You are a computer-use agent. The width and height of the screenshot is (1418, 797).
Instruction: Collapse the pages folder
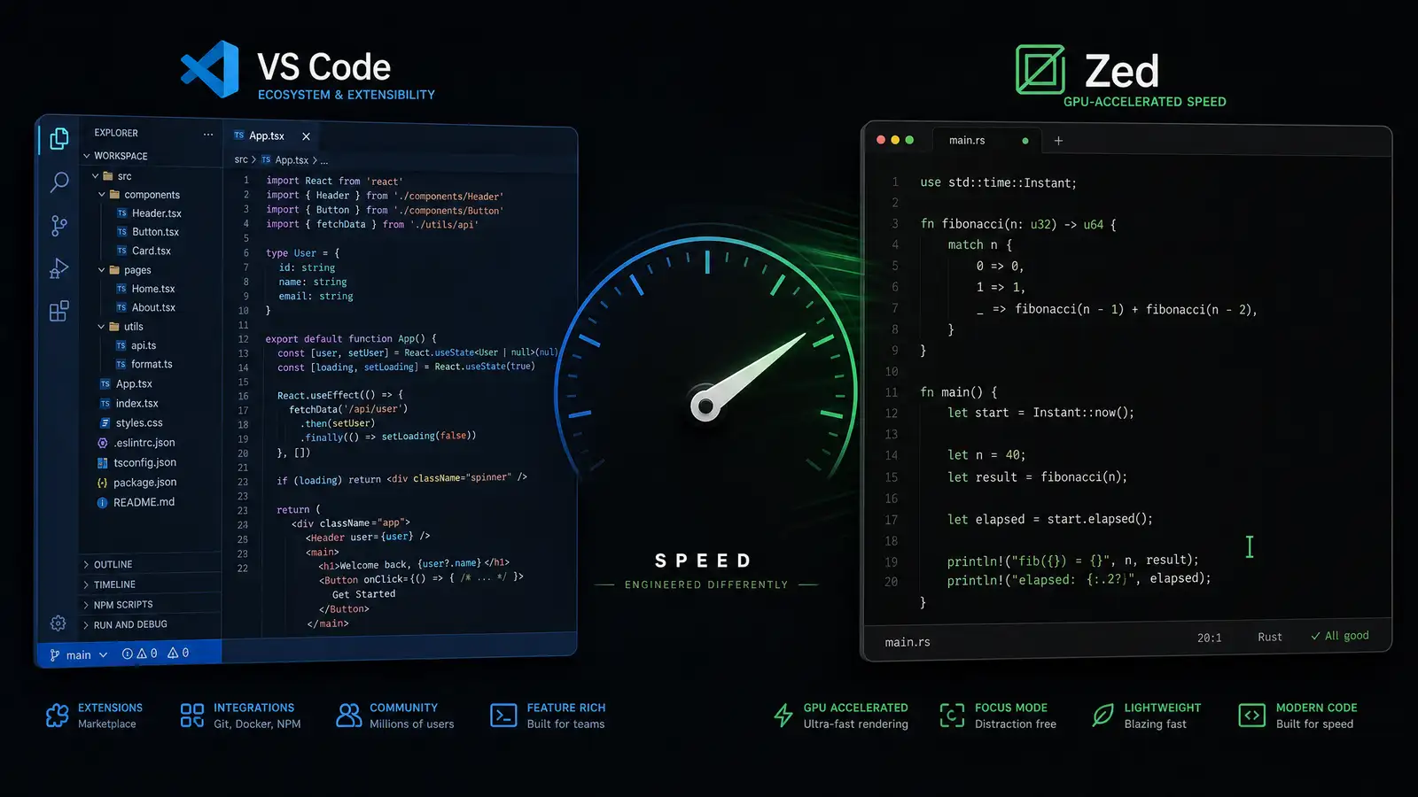tap(125, 270)
